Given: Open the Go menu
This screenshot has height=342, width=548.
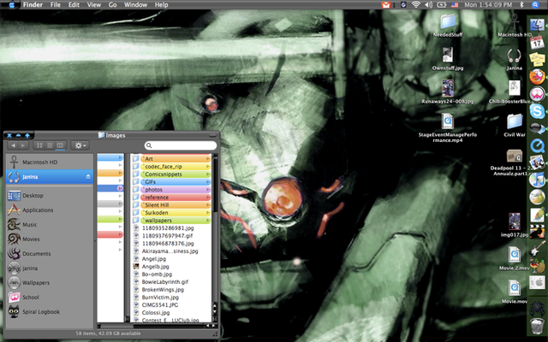Looking at the screenshot, I should coord(112,5).
